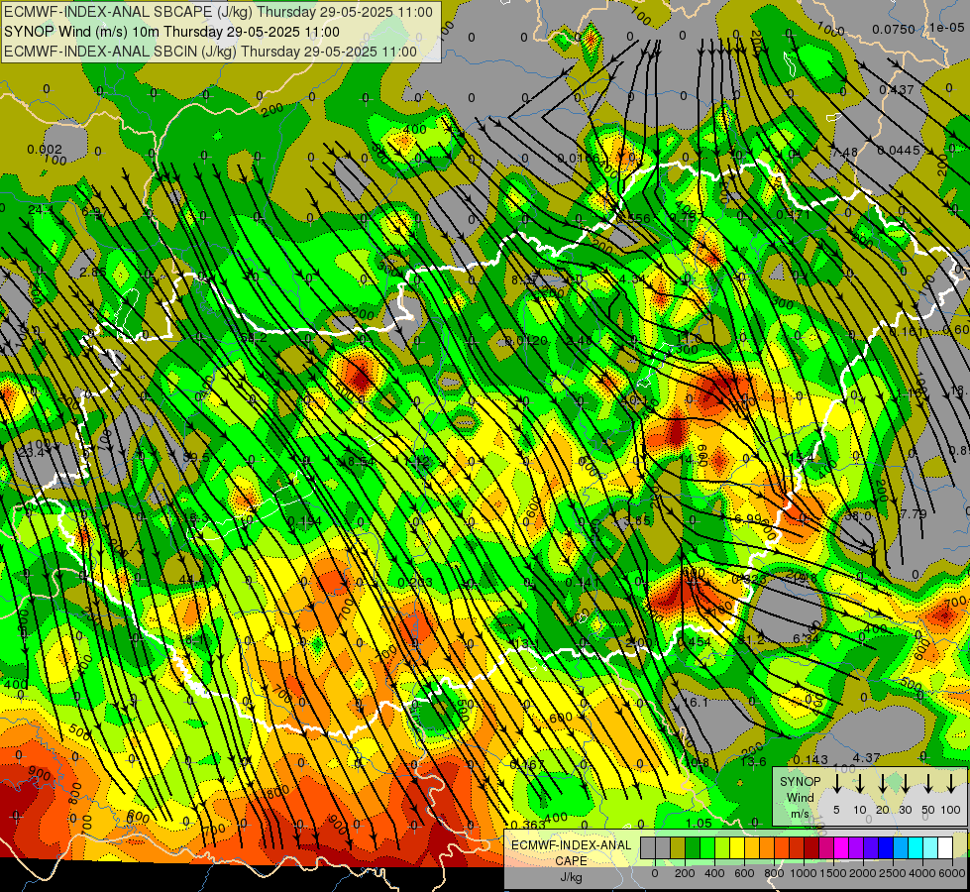Click the 100 m/s wind arrow in legend
This screenshot has height=892, width=970.
point(951,784)
